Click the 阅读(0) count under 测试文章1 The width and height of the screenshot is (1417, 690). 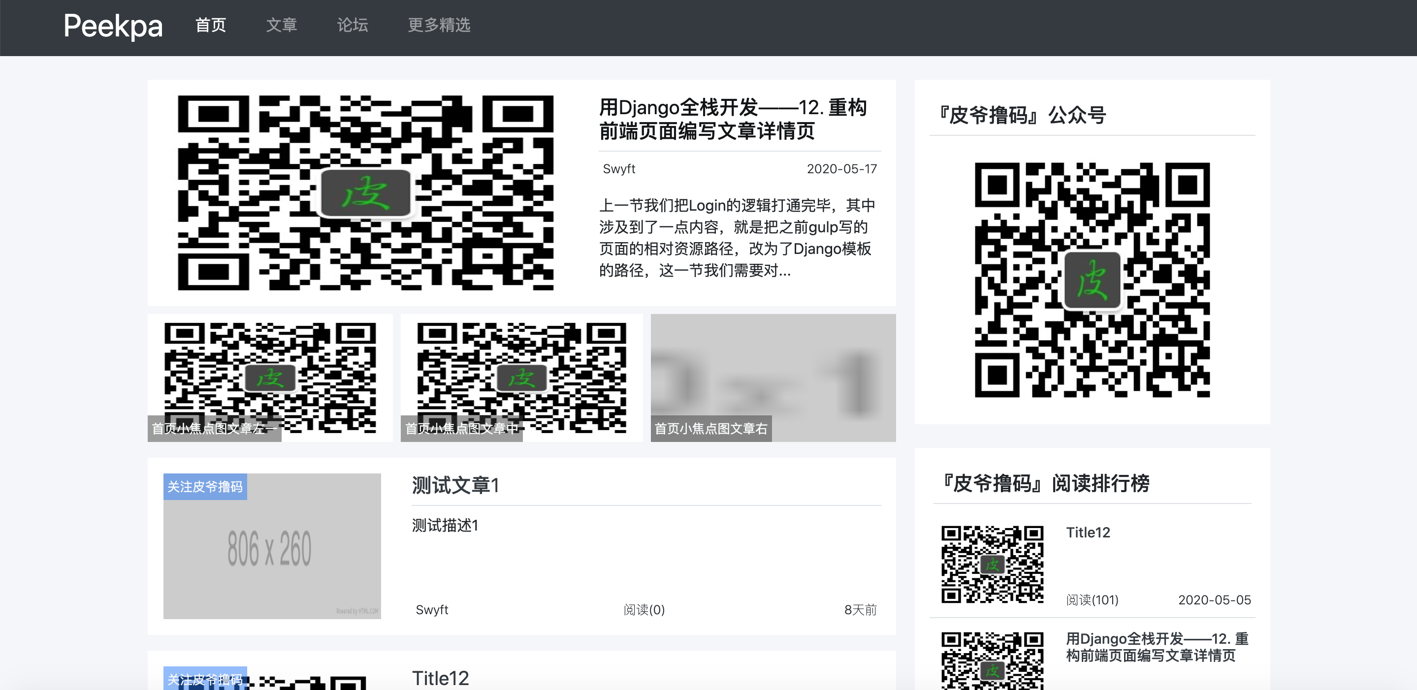coord(644,609)
